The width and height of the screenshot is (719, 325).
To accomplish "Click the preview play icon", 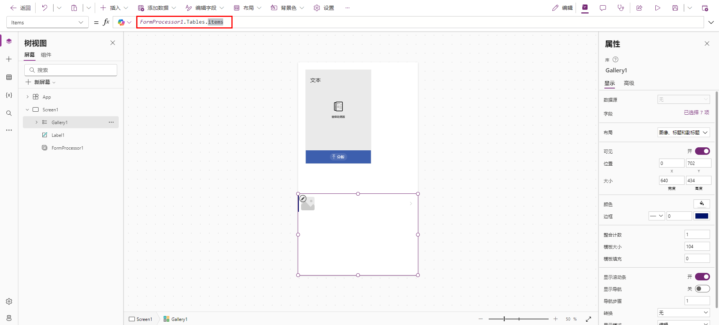I will coord(658,8).
